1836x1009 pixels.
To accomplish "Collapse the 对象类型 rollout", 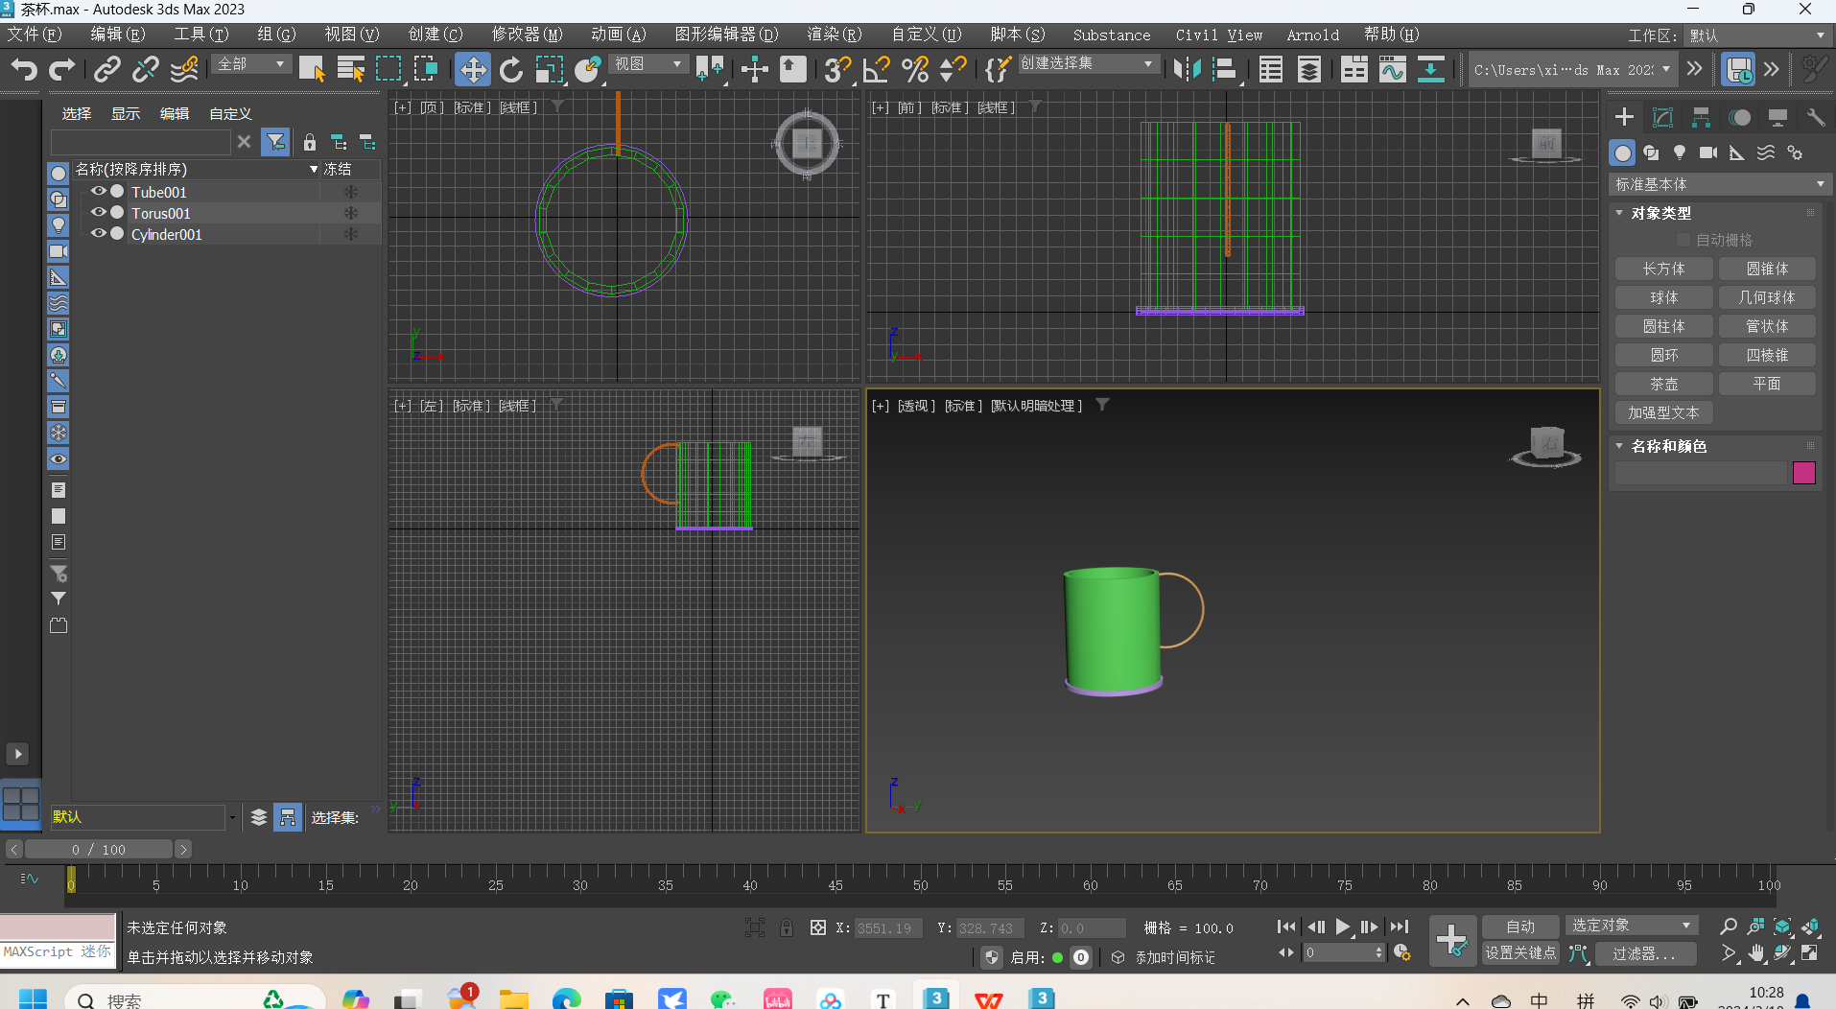I will (1620, 213).
